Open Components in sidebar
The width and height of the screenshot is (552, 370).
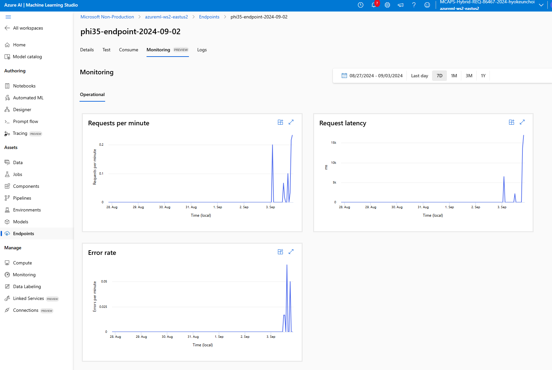click(22, 186)
